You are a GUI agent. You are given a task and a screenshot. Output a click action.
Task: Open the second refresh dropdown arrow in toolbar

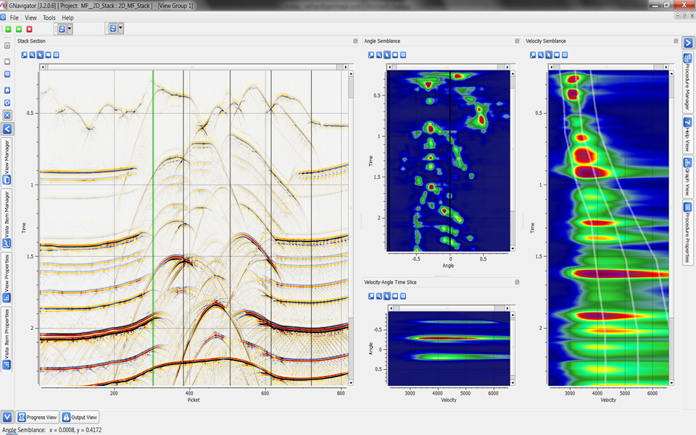coord(120,29)
